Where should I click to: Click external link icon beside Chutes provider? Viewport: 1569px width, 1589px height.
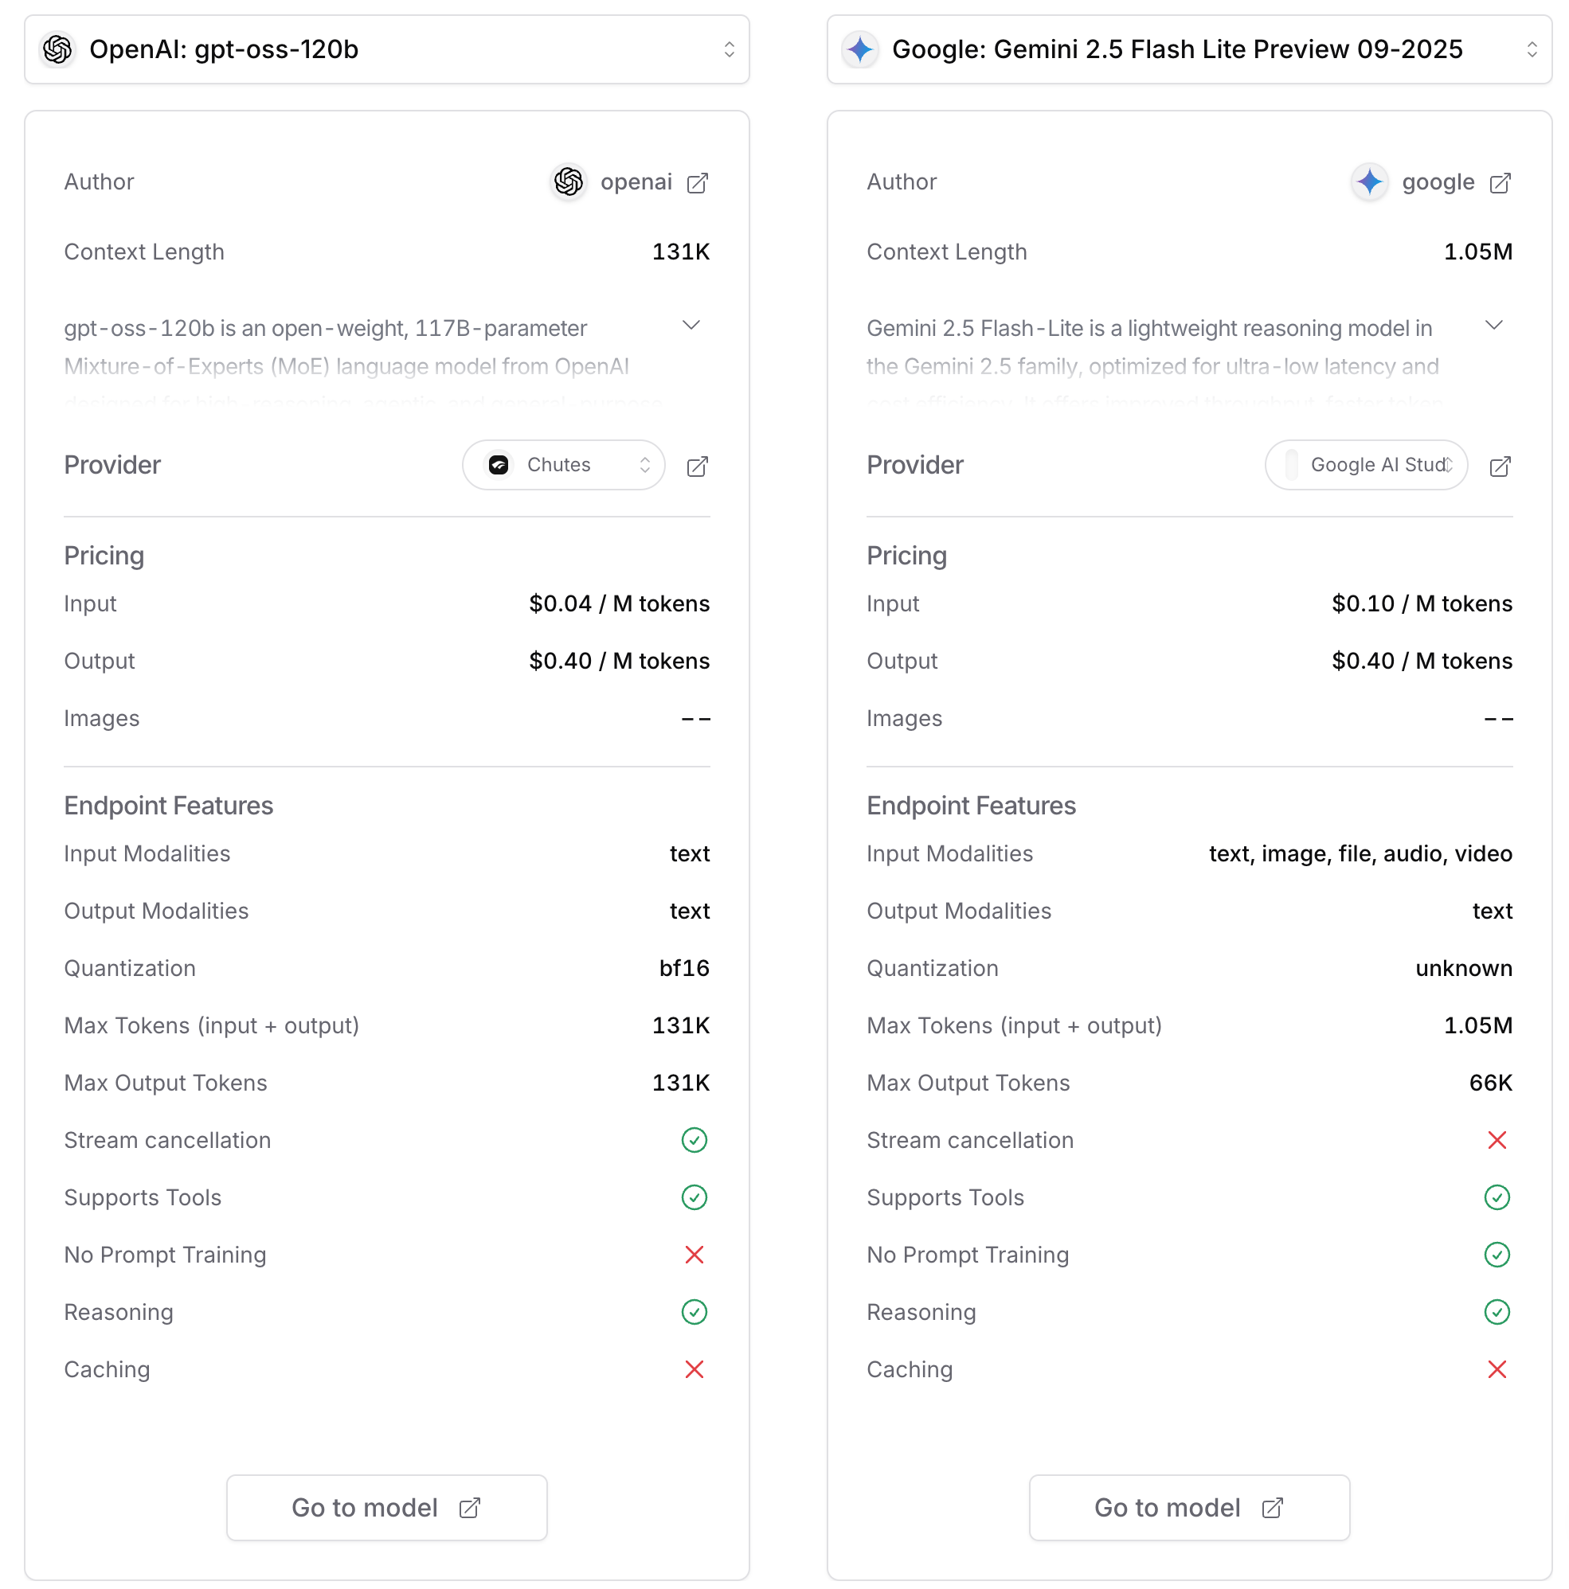click(x=697, y=467)
